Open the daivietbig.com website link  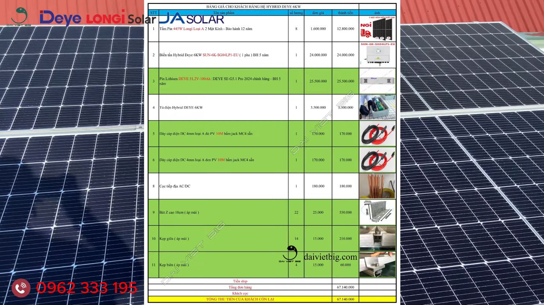point(330,257)
